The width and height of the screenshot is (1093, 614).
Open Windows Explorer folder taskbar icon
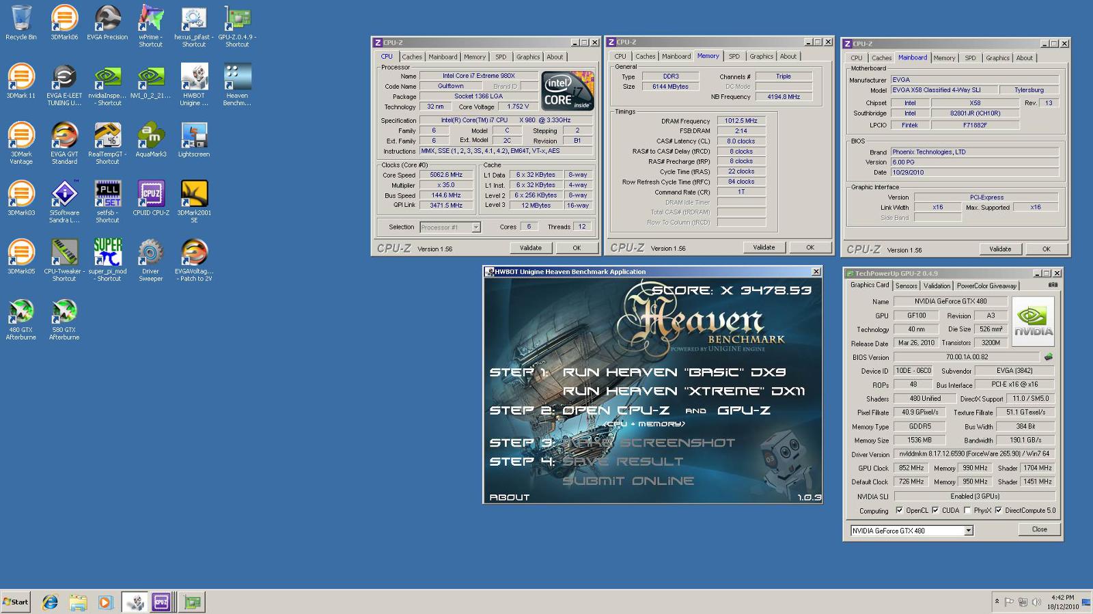[78, 602]
